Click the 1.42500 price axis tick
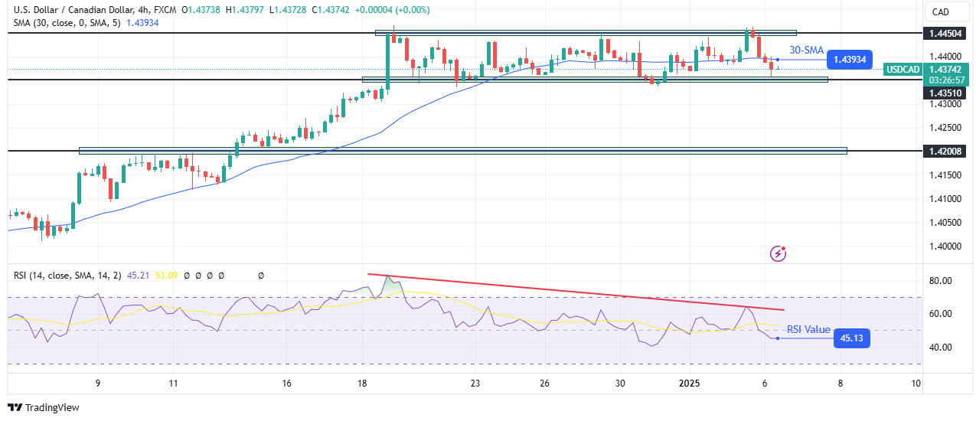The image size is (976, 421). pyautogui.click(x=946, y=127)
